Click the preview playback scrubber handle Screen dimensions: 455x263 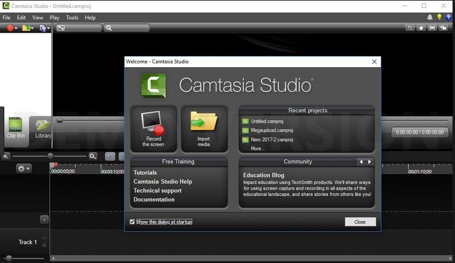(59, 121)
